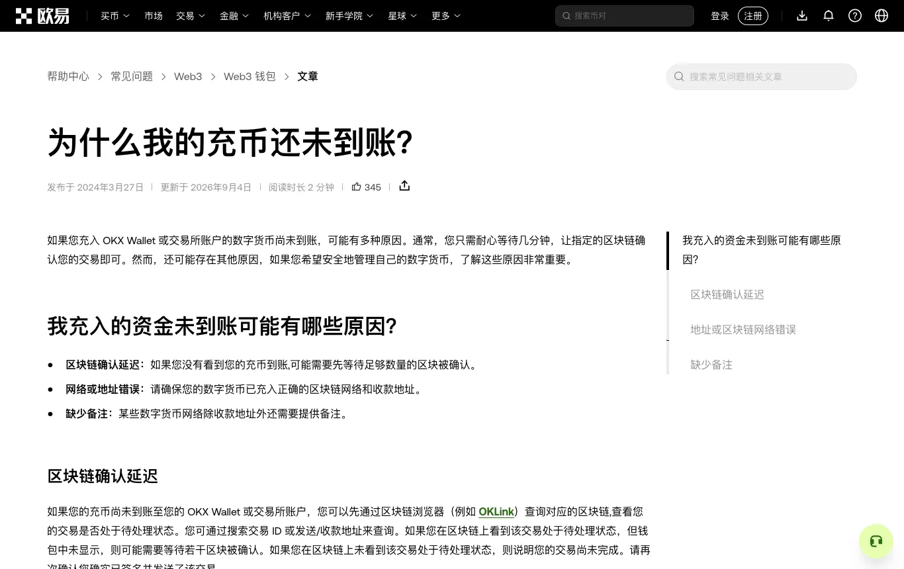This screenshot has height=569, width=904.
Task: Go to 帮助中心 breadcrumb
Action: coord(68,77)
